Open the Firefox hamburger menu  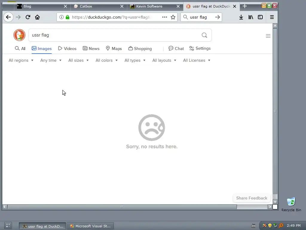272,17
